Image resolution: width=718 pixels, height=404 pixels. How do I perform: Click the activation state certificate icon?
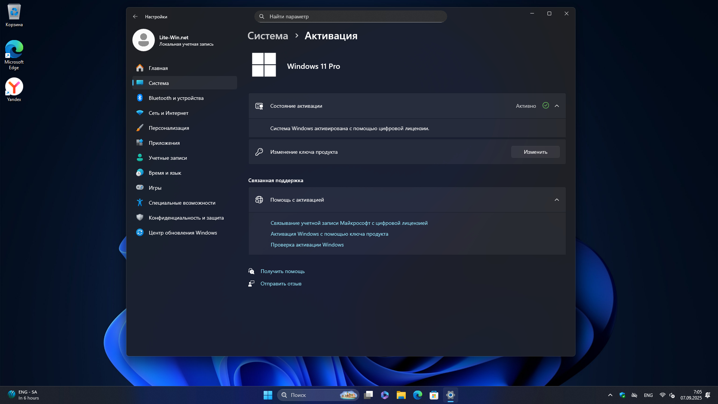pos(259,106)
